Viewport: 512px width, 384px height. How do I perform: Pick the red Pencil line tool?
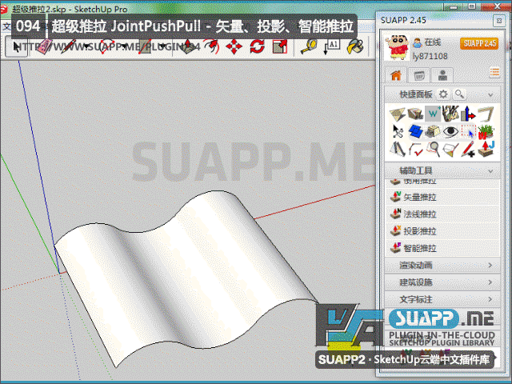68,47
